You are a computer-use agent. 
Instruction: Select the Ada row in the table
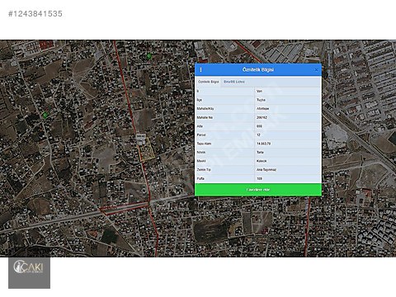click(258, 126)
